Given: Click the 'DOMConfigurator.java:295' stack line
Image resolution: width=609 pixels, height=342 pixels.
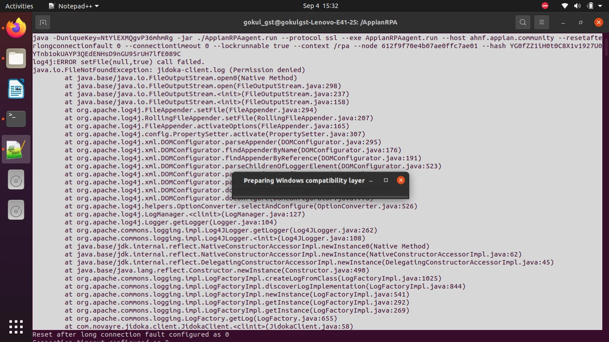Looking at the screenshot, I should 223,142.
